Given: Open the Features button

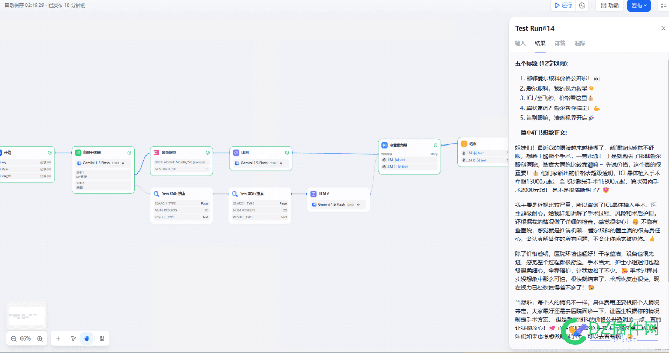Looking at the screenshot, I should 609,5.
